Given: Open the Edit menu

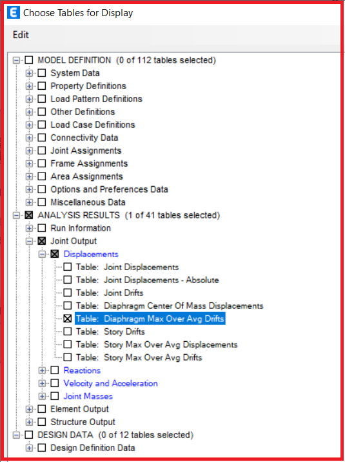Looking at the screenshot, I should point(21,35).
